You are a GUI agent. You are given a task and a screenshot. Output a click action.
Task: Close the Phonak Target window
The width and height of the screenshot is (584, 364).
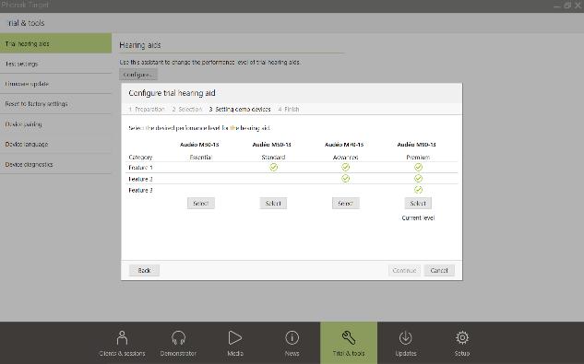[x=578, y=6]
